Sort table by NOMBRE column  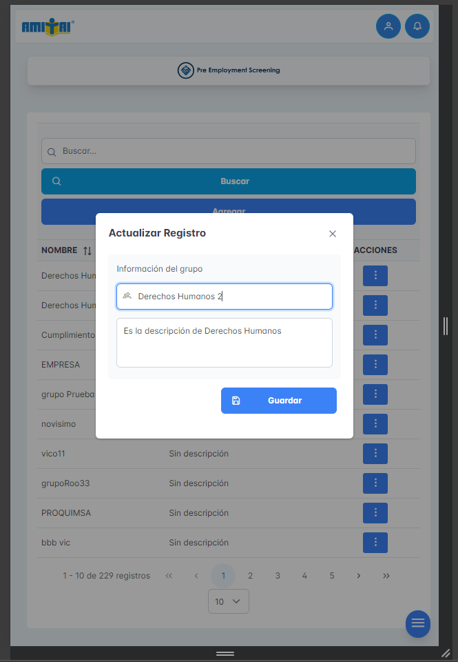(x=87, y=250)
